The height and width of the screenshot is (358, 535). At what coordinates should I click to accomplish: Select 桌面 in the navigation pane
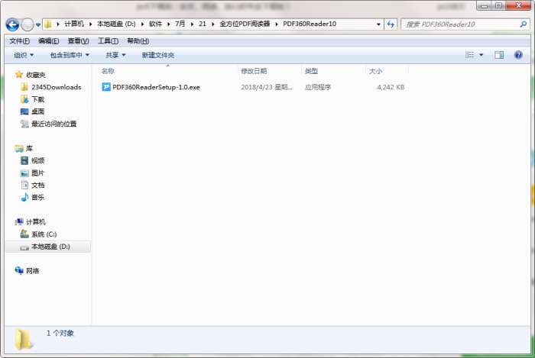pos(38,111)
